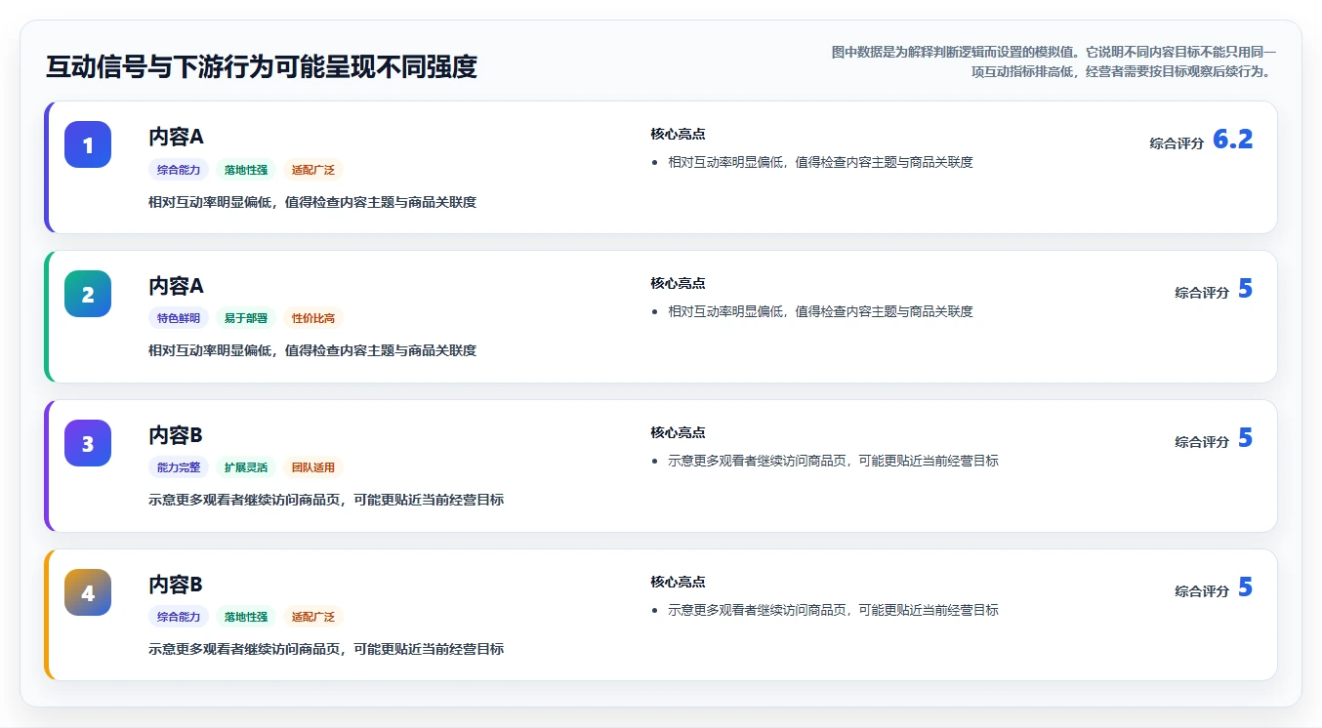
Task: Click the purple rank badge numbered 3
Action: 88,443
